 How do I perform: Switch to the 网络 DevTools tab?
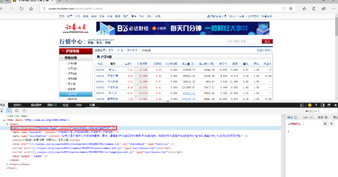pyautogui.click(x=50, y=105)
